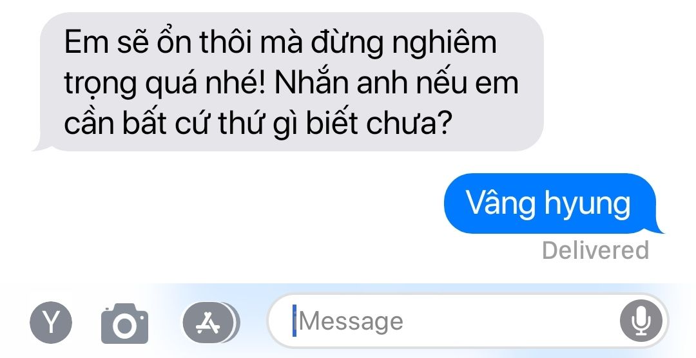Select the blue "Vâng hyung" sent bubble
The image size is (696, 358).
[x=553, y=203]
